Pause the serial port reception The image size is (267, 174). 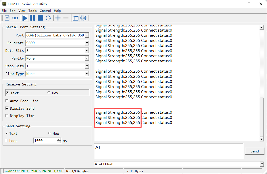(x=33, y=18)
